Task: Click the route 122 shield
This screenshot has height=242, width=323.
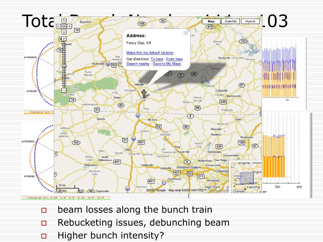Action: [243, 41]
